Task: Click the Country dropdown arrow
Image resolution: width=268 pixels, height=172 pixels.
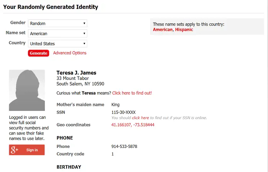Action: click(x=84, y=44)
